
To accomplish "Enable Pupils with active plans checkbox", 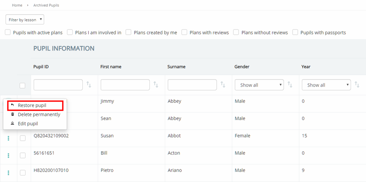I will (x=8, y=32).
